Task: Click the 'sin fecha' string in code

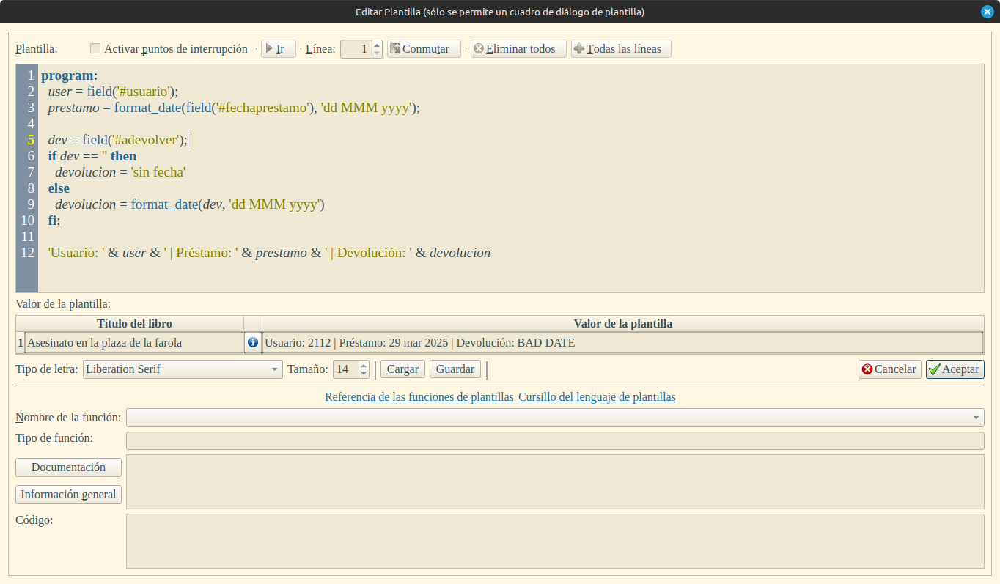Action: coord(158,172)
